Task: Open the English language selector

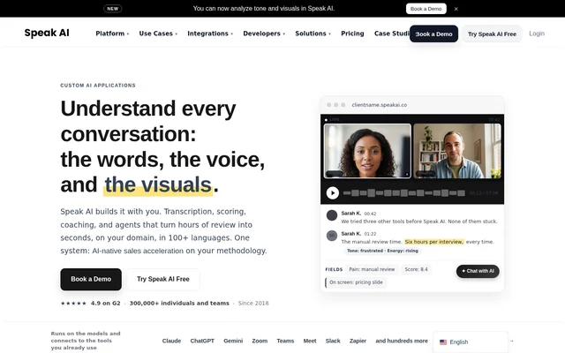Action: point(471,342)
